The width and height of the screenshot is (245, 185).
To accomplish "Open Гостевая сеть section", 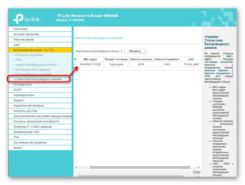I will click(x=40, y=85).
